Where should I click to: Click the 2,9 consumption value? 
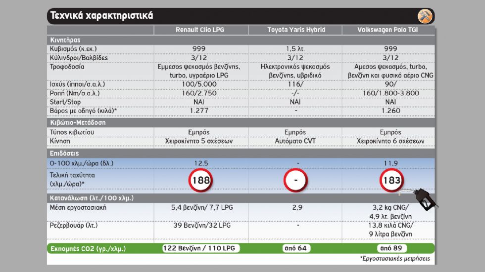pos(297,207)
